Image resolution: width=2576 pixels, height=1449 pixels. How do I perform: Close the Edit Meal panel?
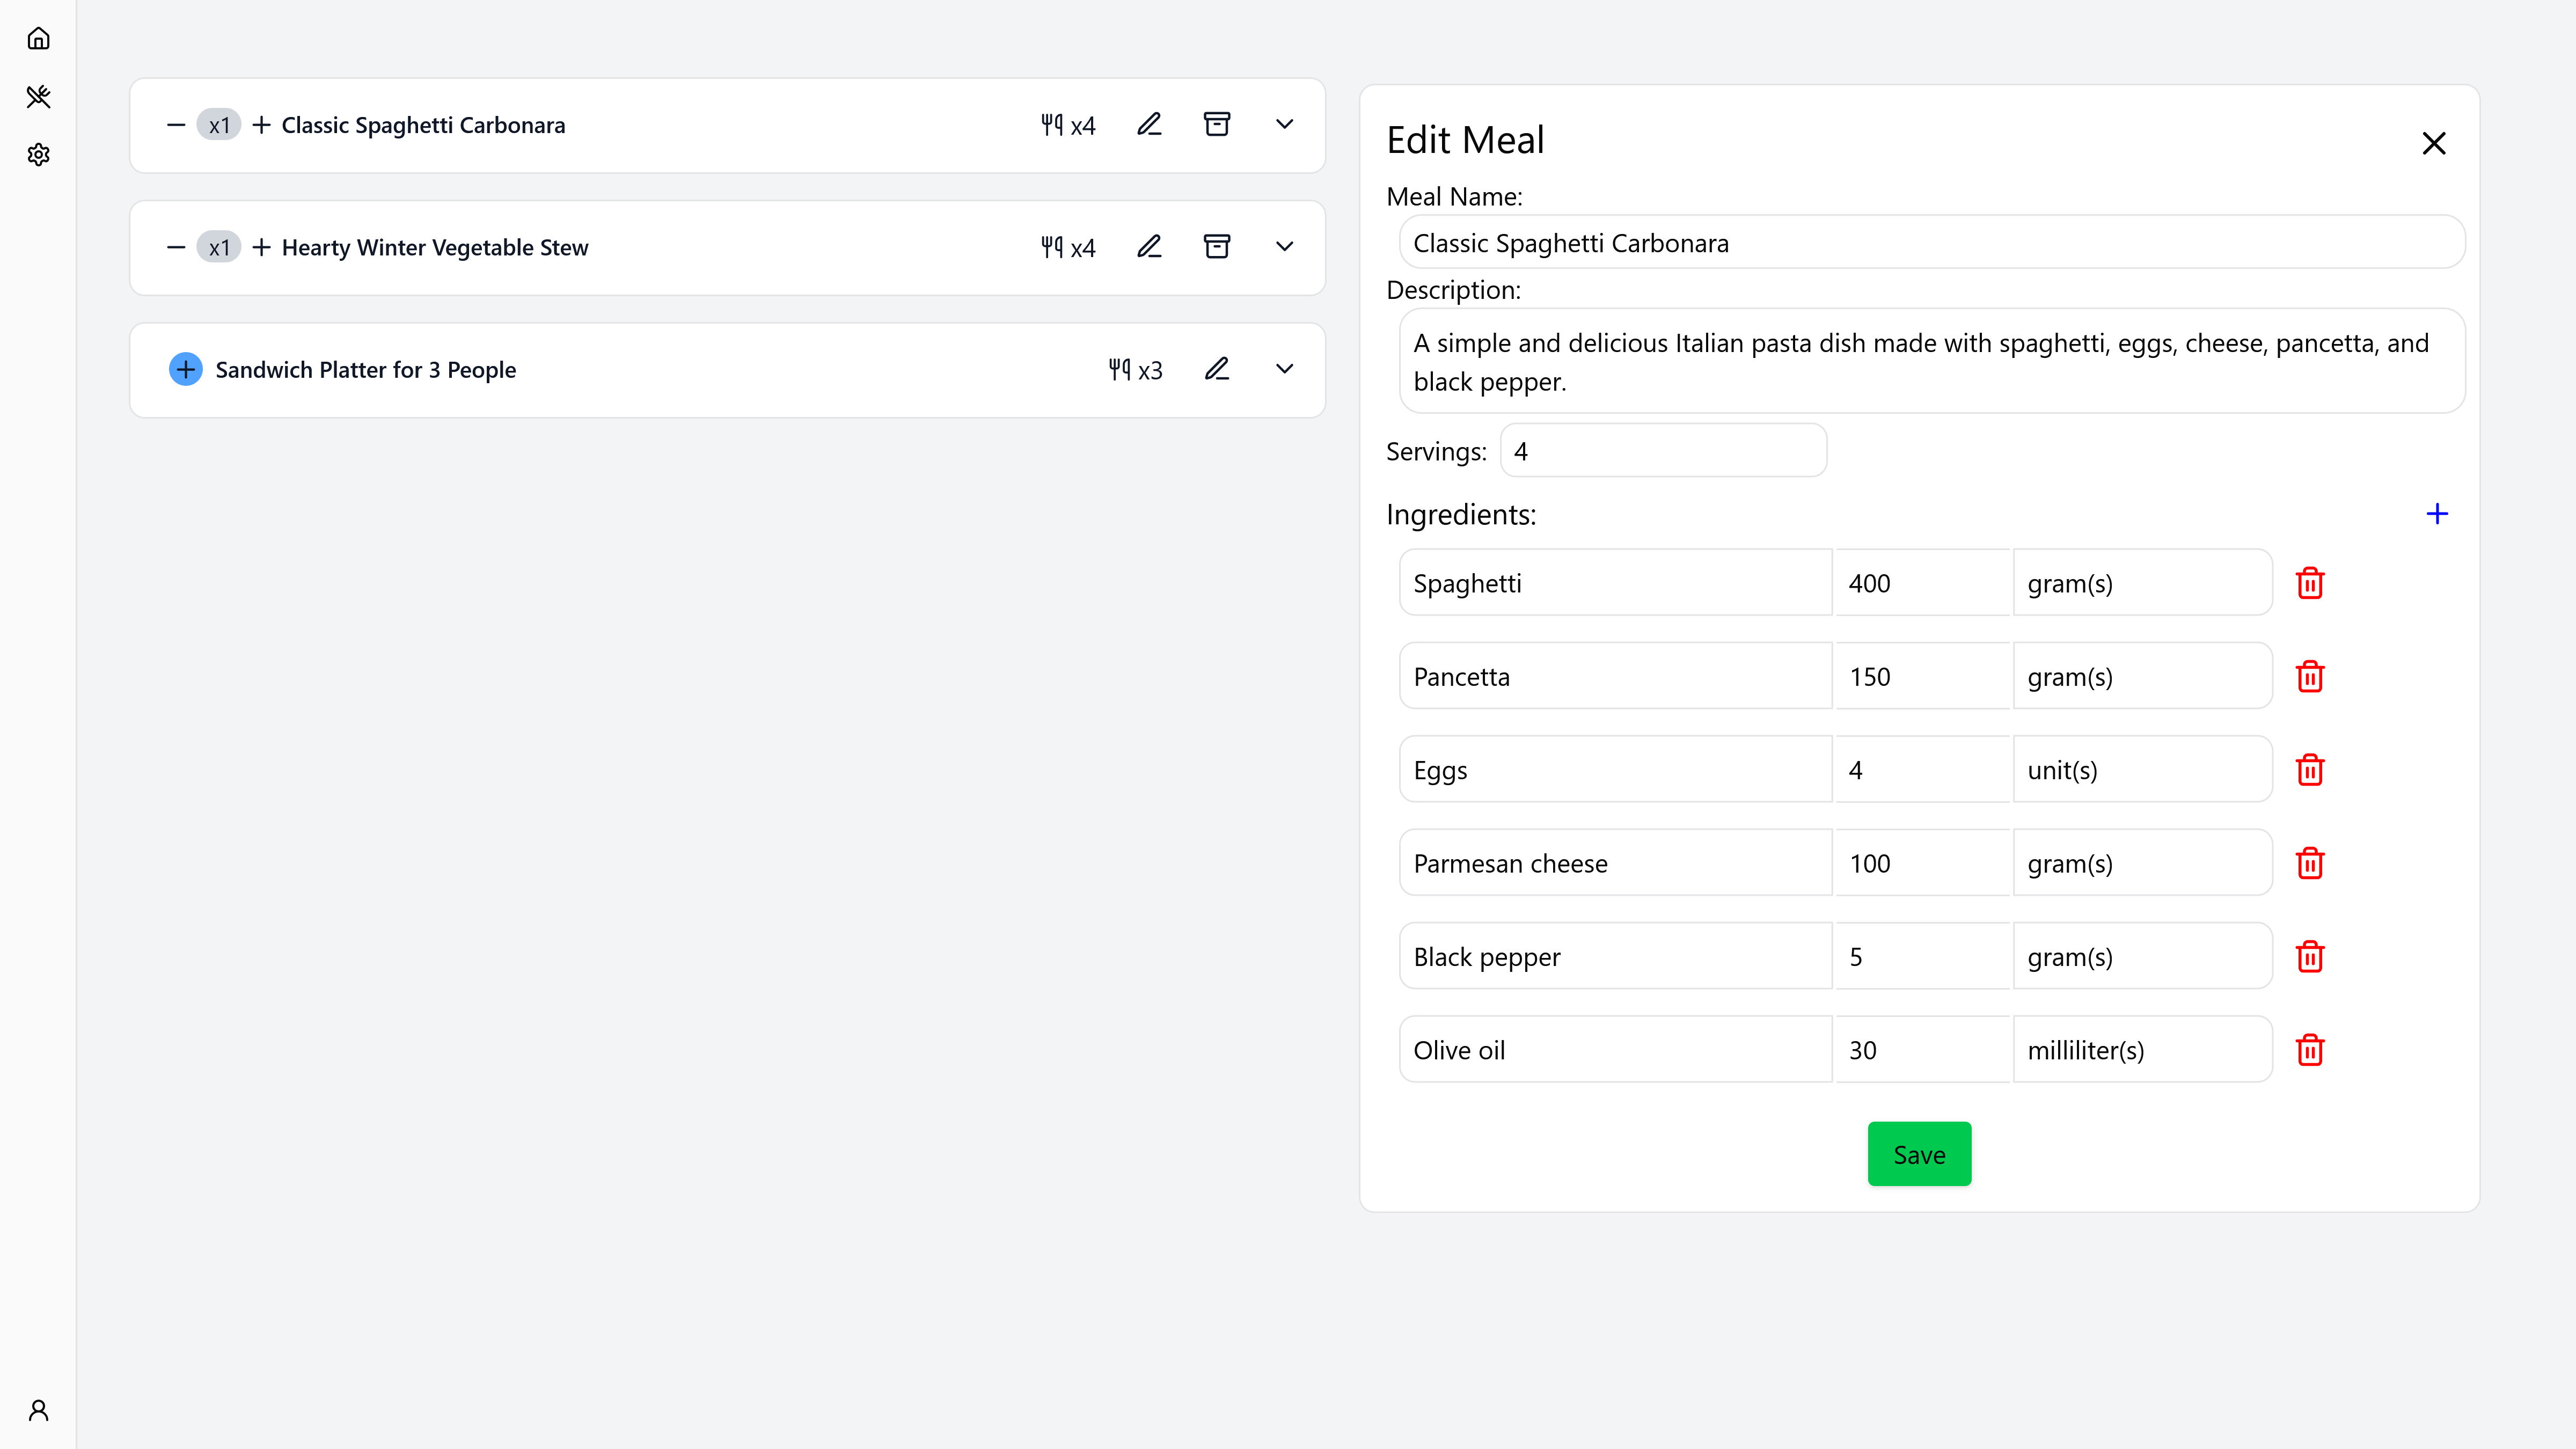[x=2433, y=143]
